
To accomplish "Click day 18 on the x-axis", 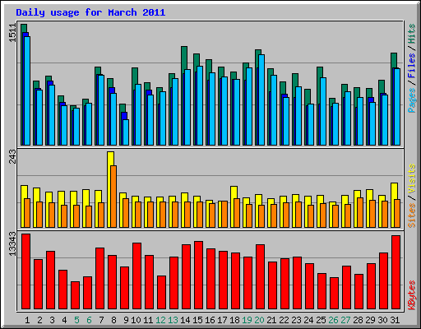I will coord(234,320).
